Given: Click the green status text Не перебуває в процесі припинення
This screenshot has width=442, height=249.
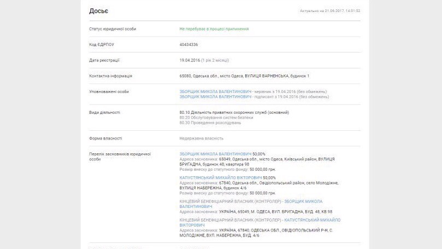Looking at the screenshot, I should pos(214,28).
